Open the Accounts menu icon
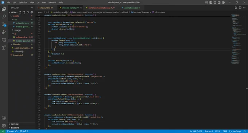Viewport: 248px width, 133px height. 4,118
